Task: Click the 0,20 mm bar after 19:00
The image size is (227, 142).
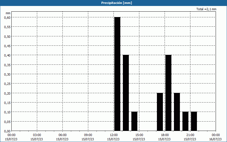Action: (177, 112)
